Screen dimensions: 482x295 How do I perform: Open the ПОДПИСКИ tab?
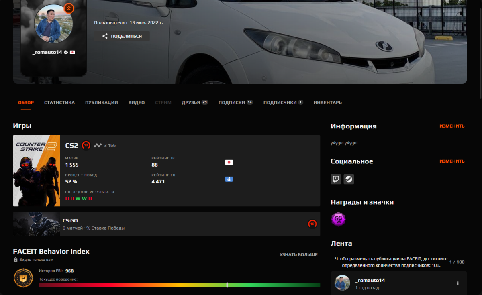tap(235, 102)
